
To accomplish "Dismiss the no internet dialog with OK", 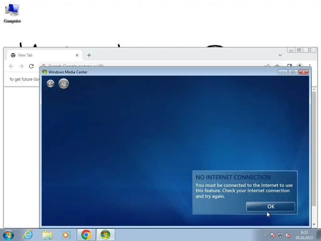I will [x=271, y=206].
